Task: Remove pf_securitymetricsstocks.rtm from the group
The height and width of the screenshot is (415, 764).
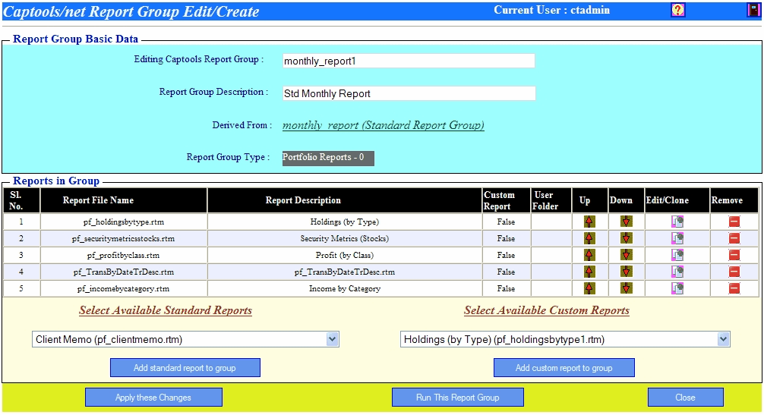Action: pyautogui.click(x=734, y=238)
